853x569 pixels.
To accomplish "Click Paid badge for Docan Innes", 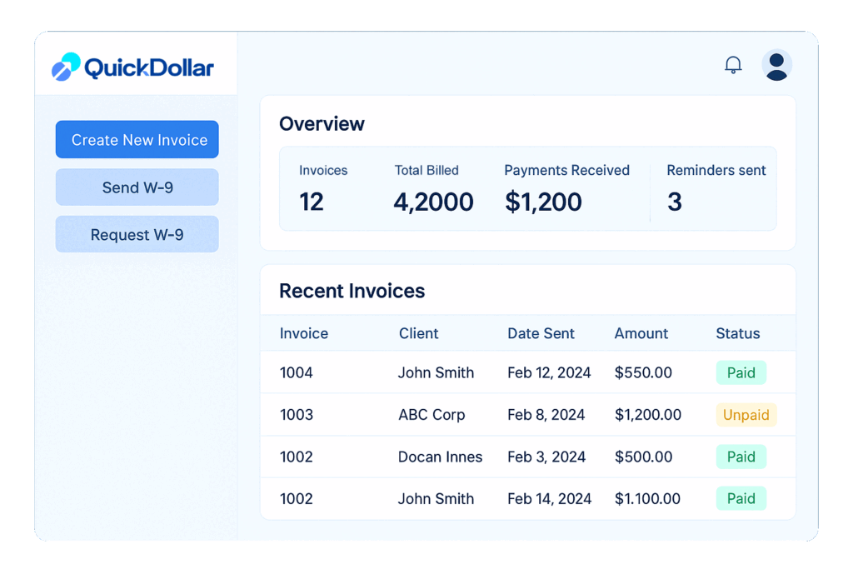I will coord(741,457).
